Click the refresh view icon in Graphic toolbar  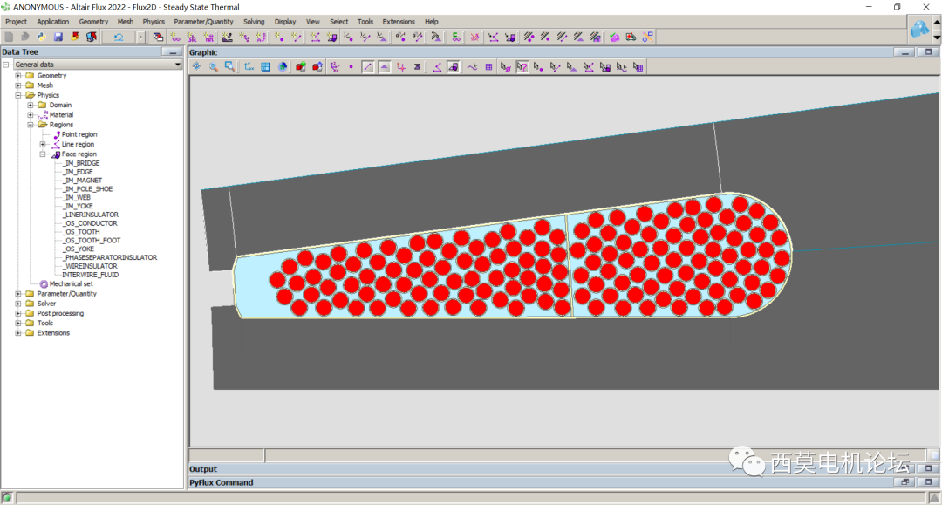[x=196, y=66]
